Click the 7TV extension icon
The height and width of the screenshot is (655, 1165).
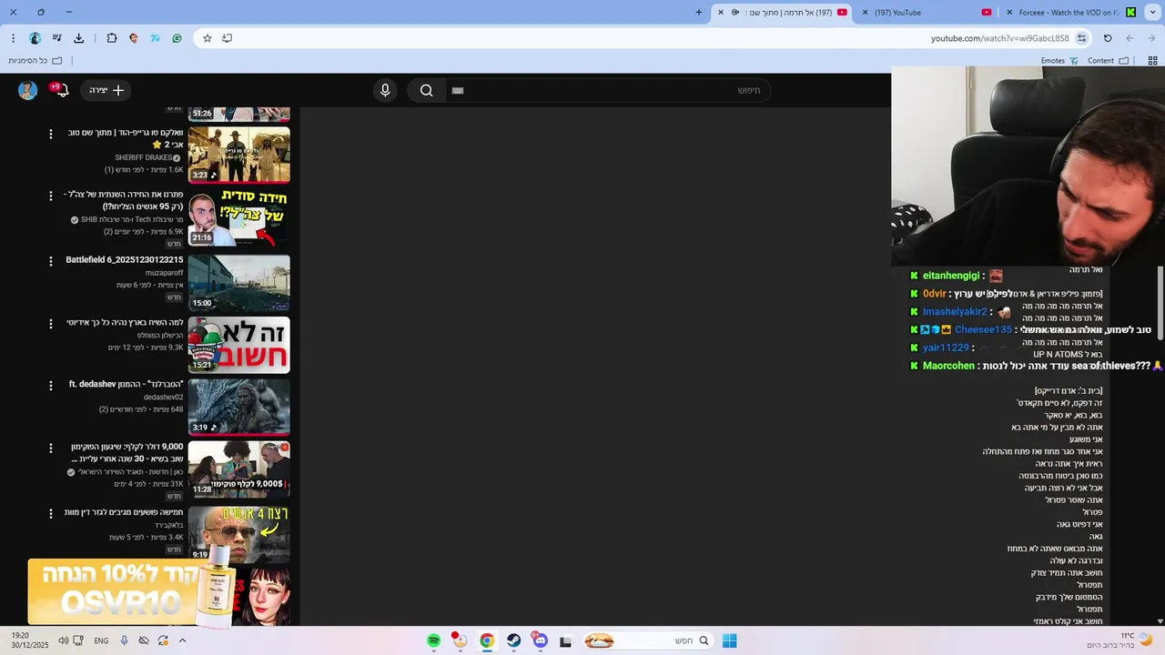(156, 38)
